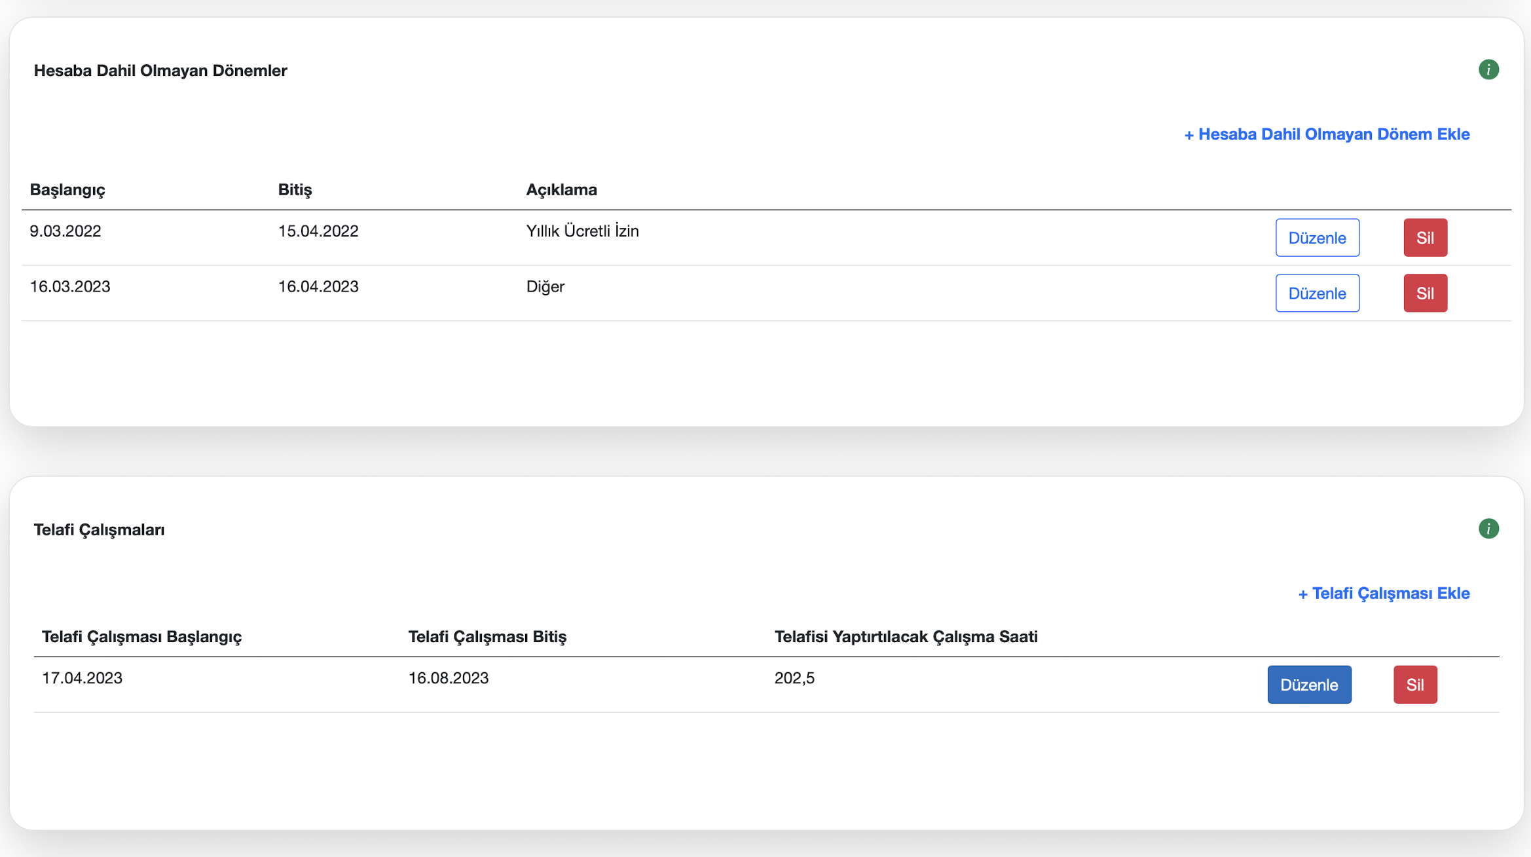Click info icon beside Telafi Çalışmaları
Screen dimensions: 1531x857
click(1488, 529)
